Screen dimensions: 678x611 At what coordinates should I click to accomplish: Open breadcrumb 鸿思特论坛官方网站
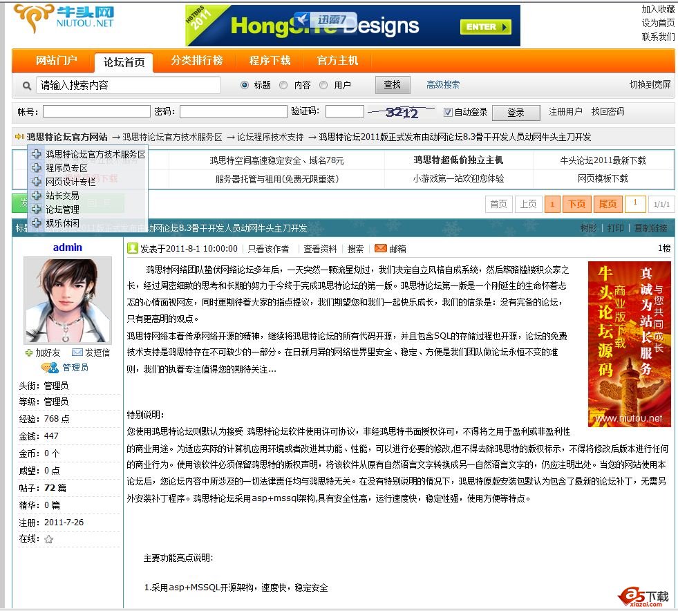(67, 137)
